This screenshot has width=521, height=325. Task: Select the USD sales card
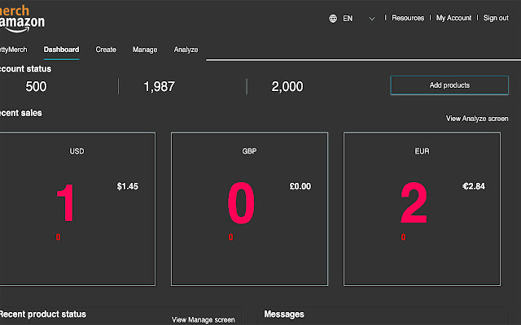(77, 209)
